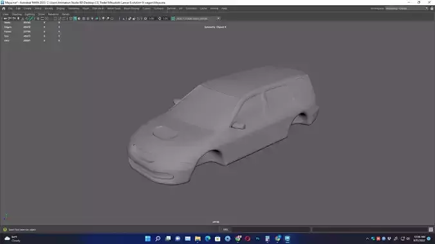Click the taskbar clock and date
Screen dimensions: 435x244
coord(419,238)
